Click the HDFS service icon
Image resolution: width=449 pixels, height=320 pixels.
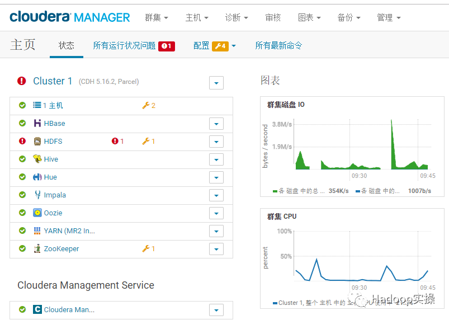pos(37,141)
